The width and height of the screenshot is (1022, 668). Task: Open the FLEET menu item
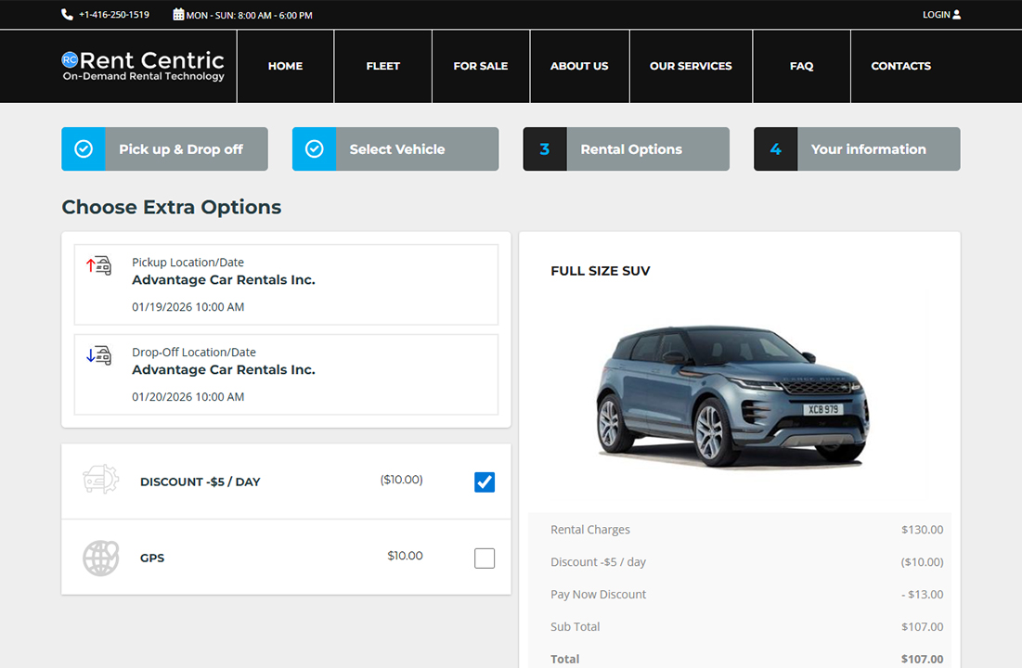point(382,66)
